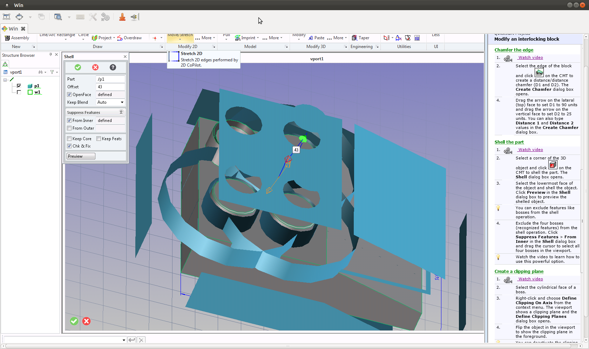Click the Preview button in Shell dialog

81,156
